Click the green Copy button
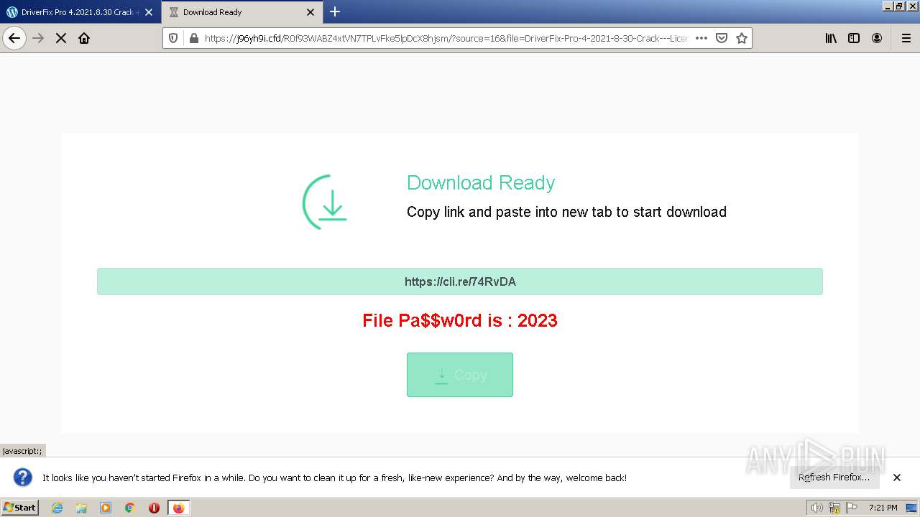 tap(460, 375)
